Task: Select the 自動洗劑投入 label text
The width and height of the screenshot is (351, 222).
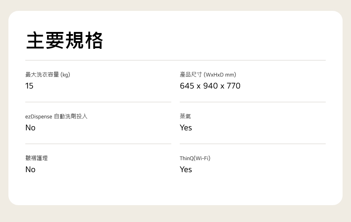Action: coord(71,116)
